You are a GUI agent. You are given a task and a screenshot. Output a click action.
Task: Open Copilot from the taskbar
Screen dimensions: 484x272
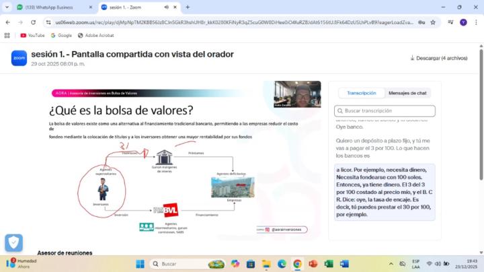[x=235, y=264]
